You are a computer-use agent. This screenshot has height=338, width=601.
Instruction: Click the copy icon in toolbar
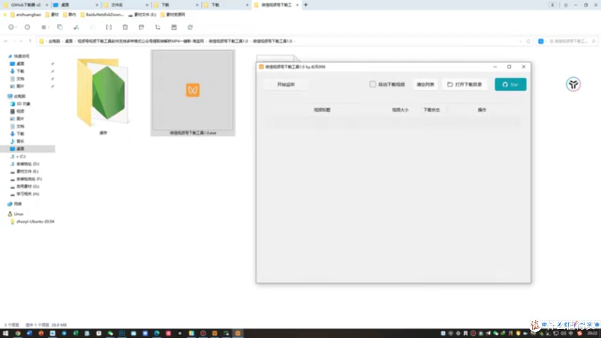60,27
